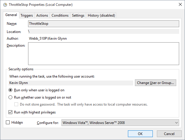Screen dimensions: 185x140
Task: Open the Conditions tab
Action: click(60, 15)
